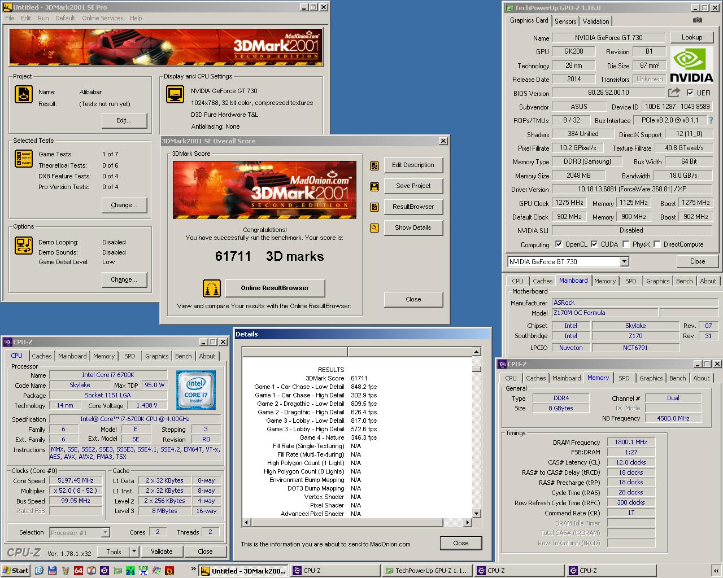This screenshot has width=723, height=578.
Task: Toggle the DirectCompute checkbox
Action: point(657,244)
